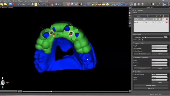Viewport: 170px width, 96px height.
Task: Click the Guide Tube Reset button
Action: coord(160,83)
